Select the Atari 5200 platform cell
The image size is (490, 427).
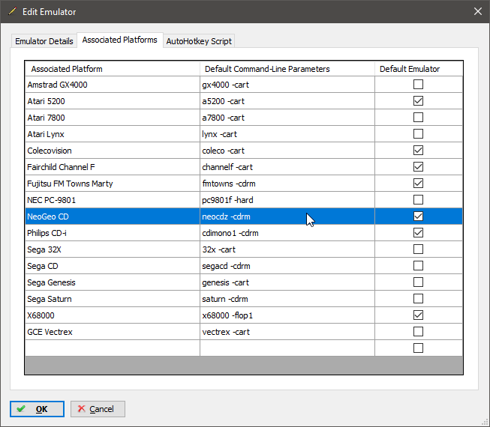tap(113, 101)
